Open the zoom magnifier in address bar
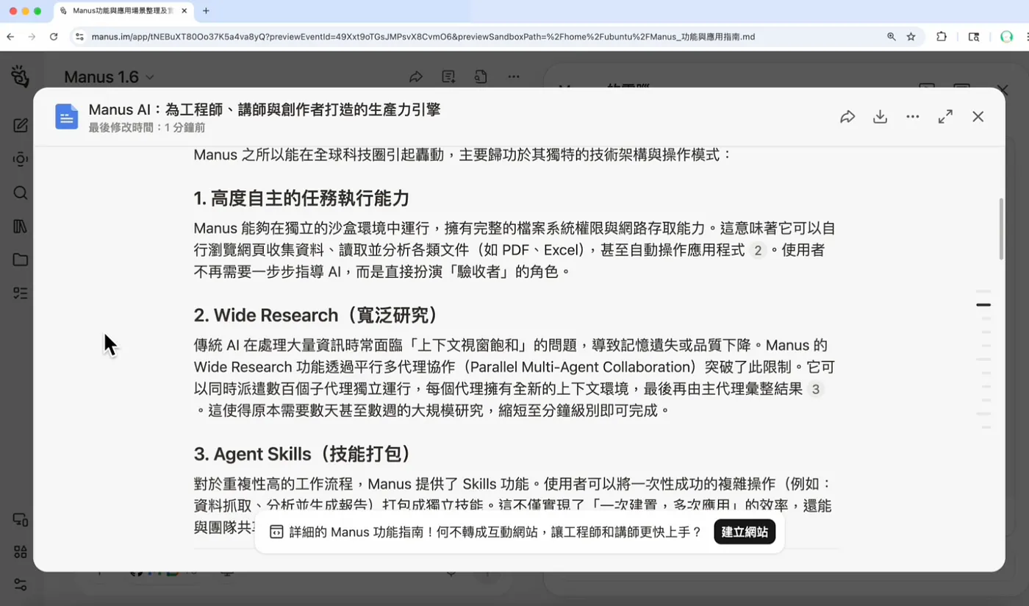 point(892,37)
